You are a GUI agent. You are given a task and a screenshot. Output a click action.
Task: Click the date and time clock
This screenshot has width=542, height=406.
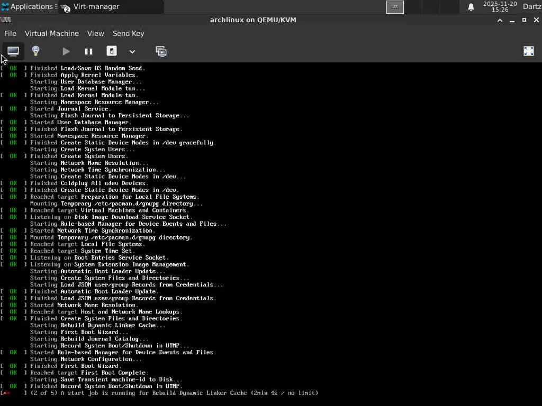(x=500, y=6)
